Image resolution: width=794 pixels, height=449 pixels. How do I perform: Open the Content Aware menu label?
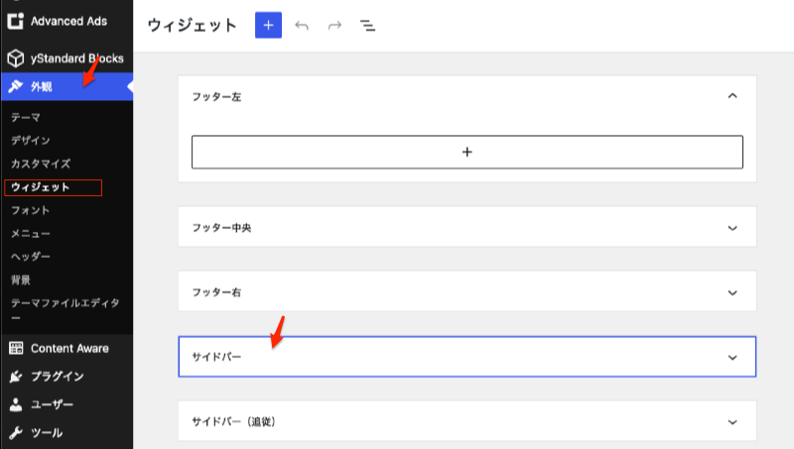click(x=69, y=348)
